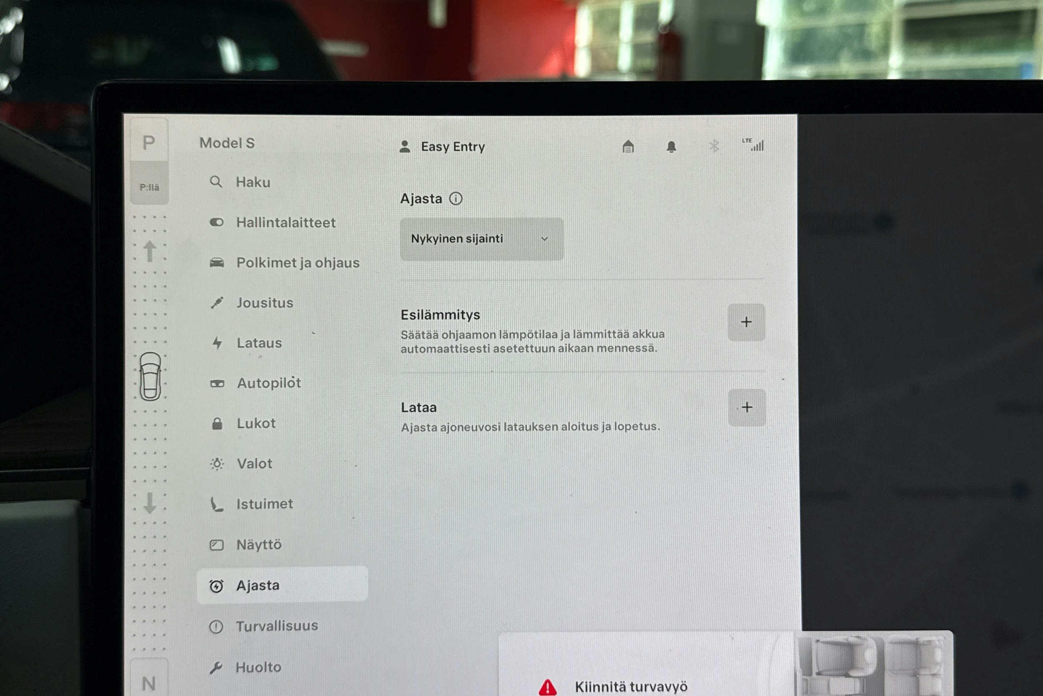Open Näyttö display settings

[x=282, y=545]
